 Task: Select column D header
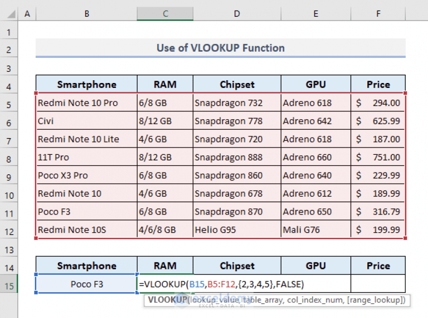pos(237,13)
